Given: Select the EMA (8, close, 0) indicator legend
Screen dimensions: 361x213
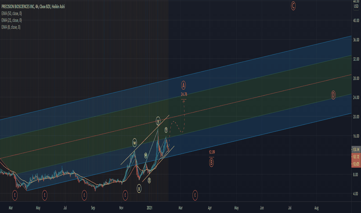Looking at the screenshot, I should click(x=11, y=27).
